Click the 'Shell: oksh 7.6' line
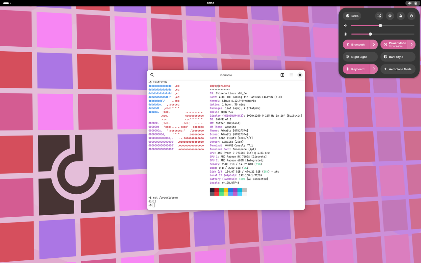Screen dimensions: 421x263 tap(221, 112)
